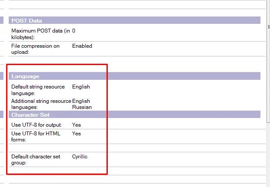
Task: Select the Use UTF-8 for HTML forms label
Action: click(36, 137)
